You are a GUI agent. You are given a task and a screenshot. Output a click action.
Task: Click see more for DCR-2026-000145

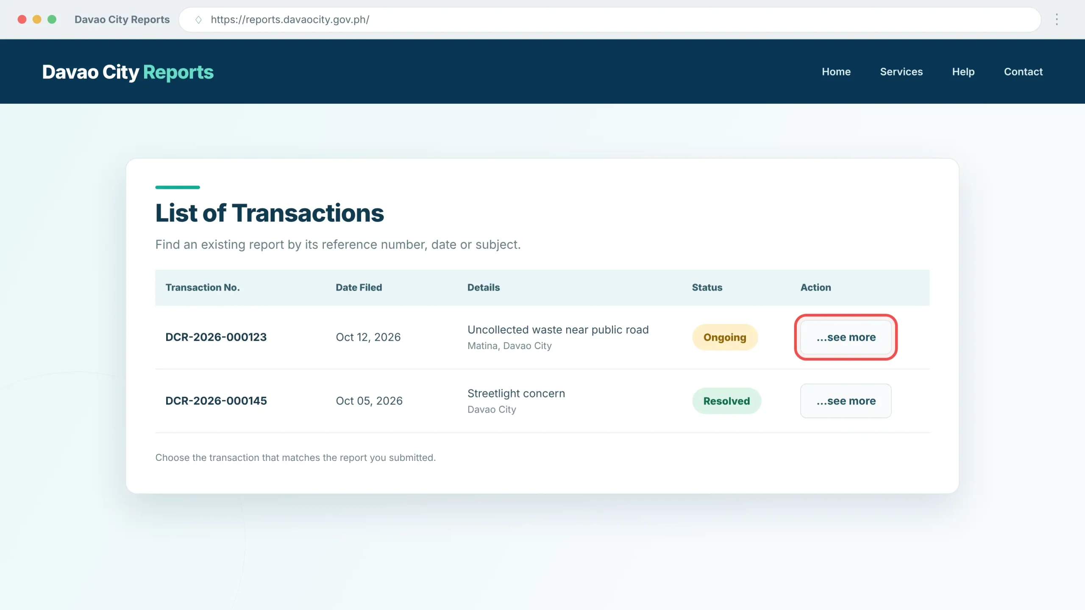[846, 401]
